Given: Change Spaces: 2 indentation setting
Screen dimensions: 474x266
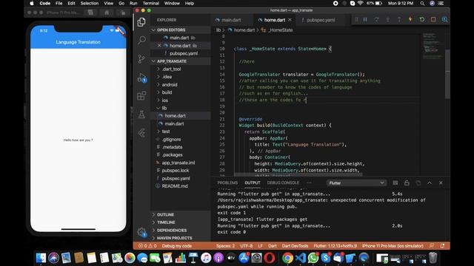Looking at the screenshot, I should [x=225, y=246].
